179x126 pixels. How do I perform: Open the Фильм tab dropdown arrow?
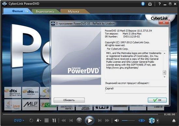[x=27, y=11]
